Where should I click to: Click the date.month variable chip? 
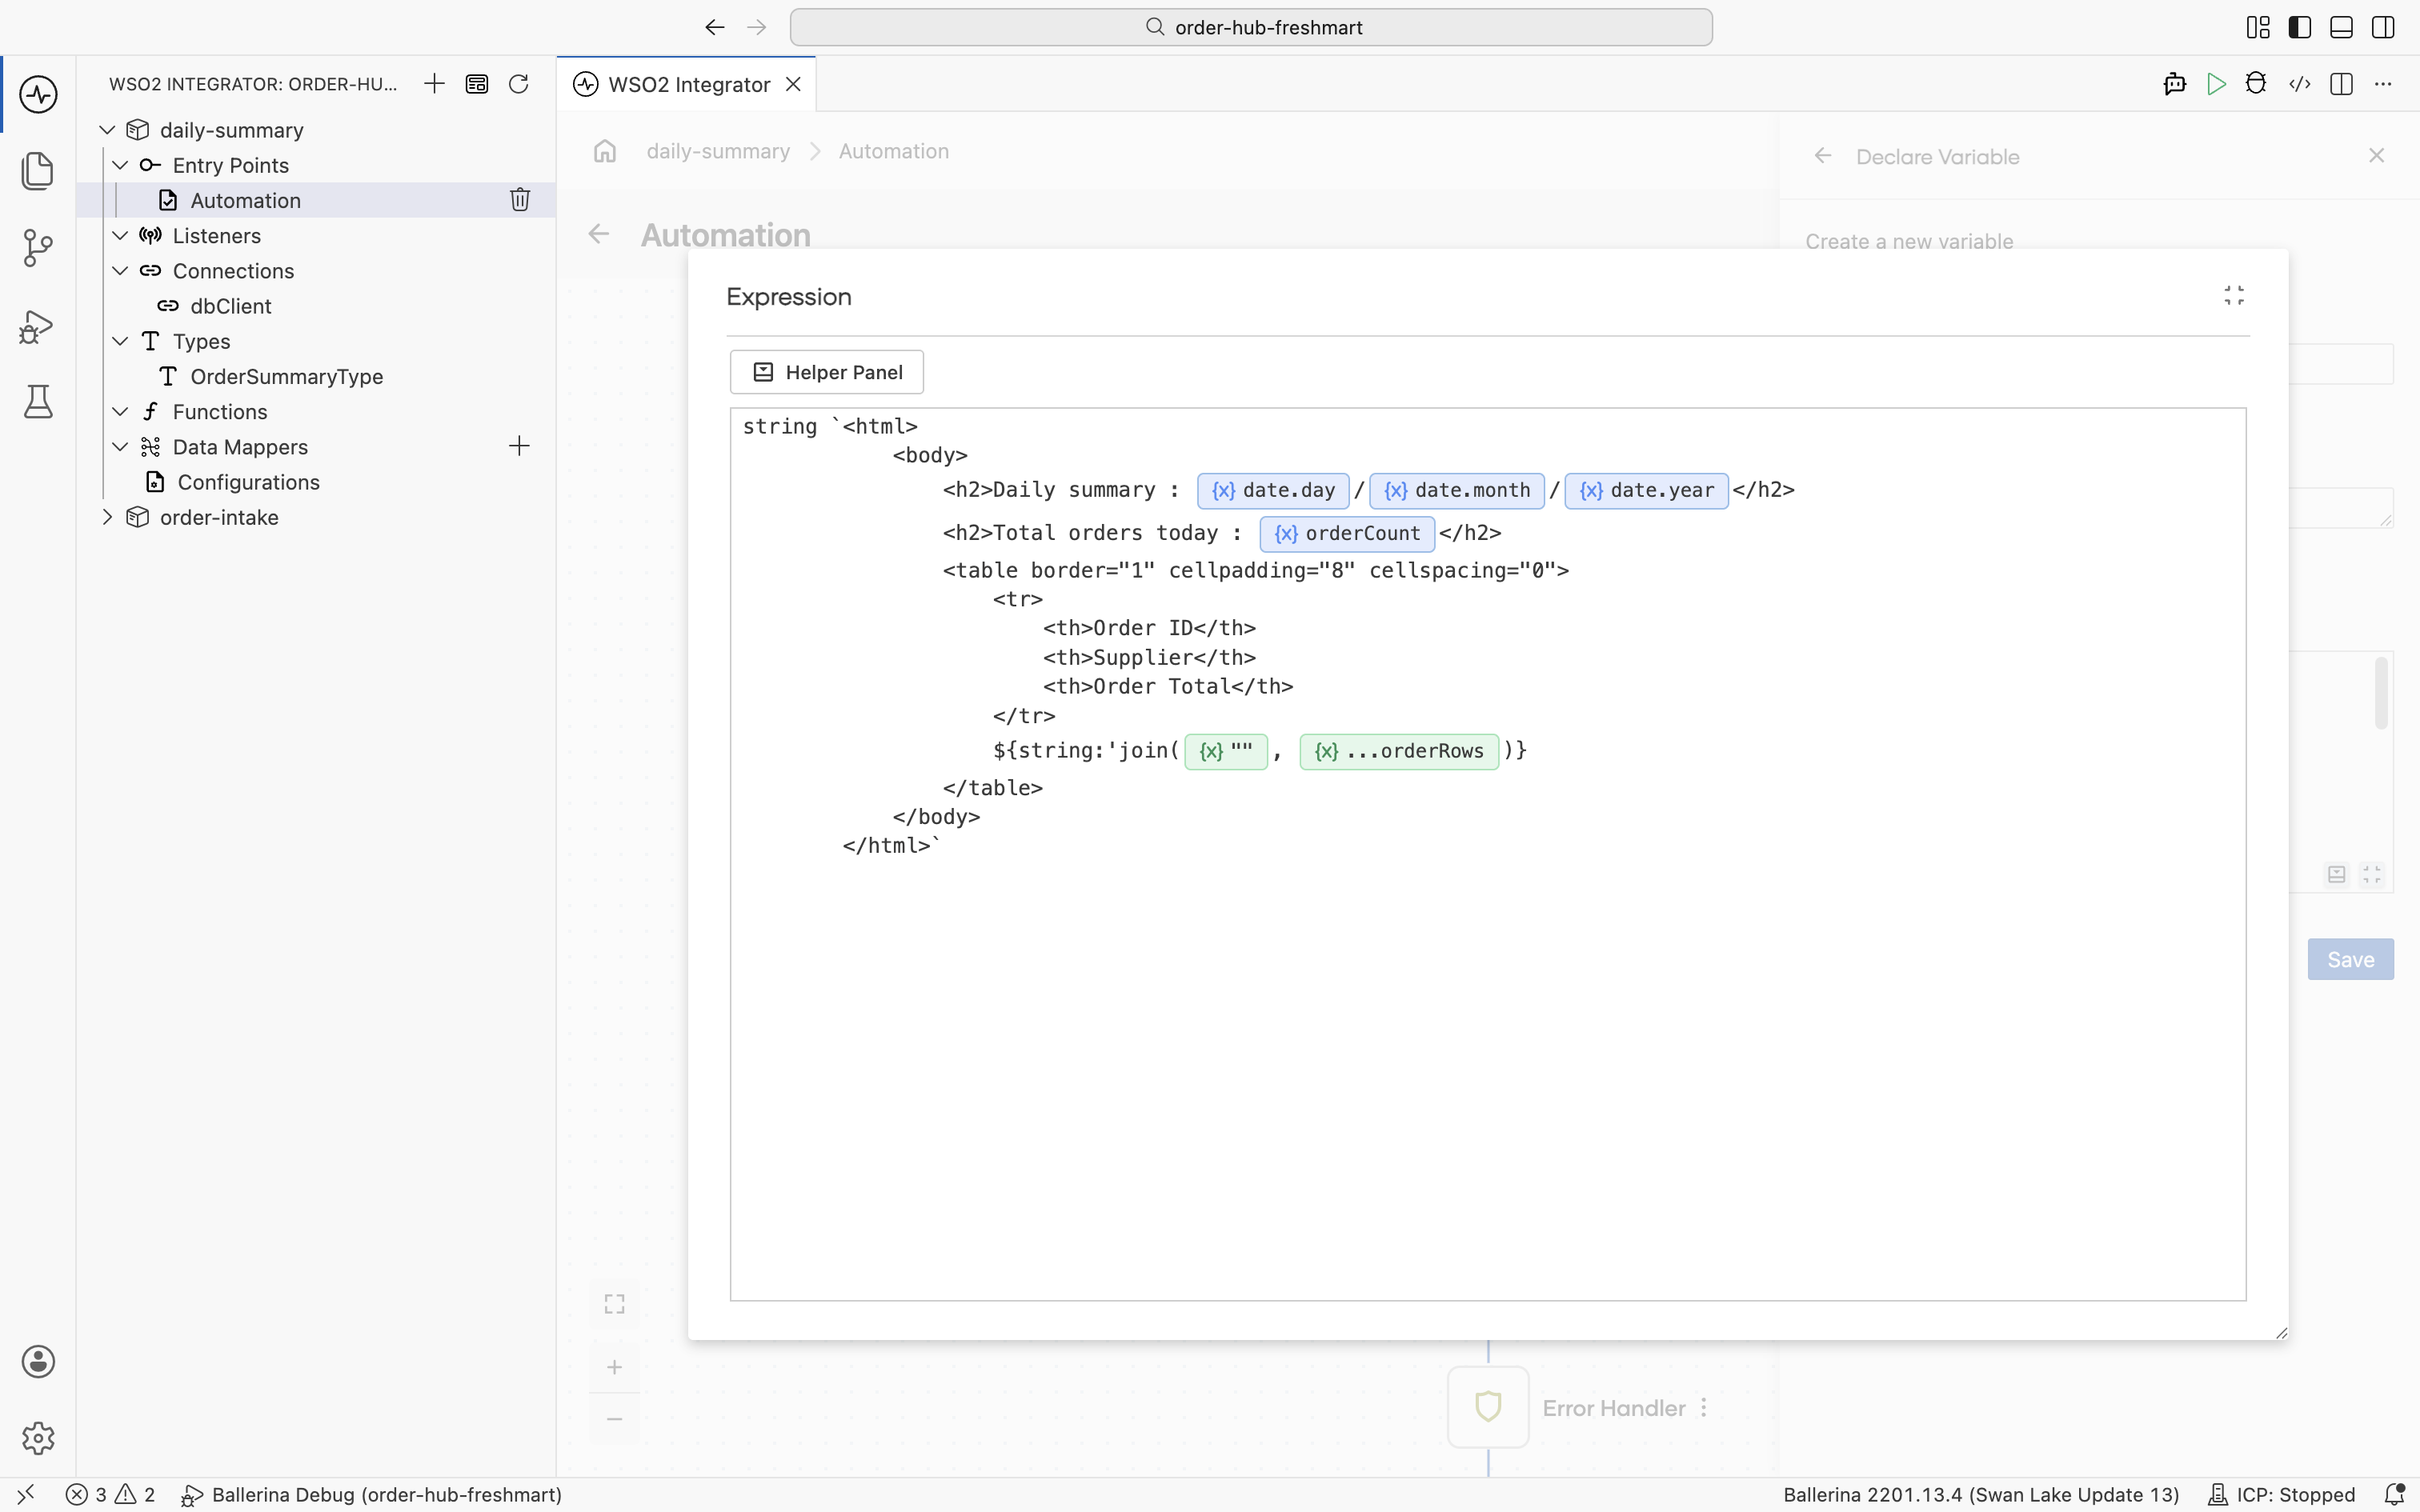(x=1457, y=490)
